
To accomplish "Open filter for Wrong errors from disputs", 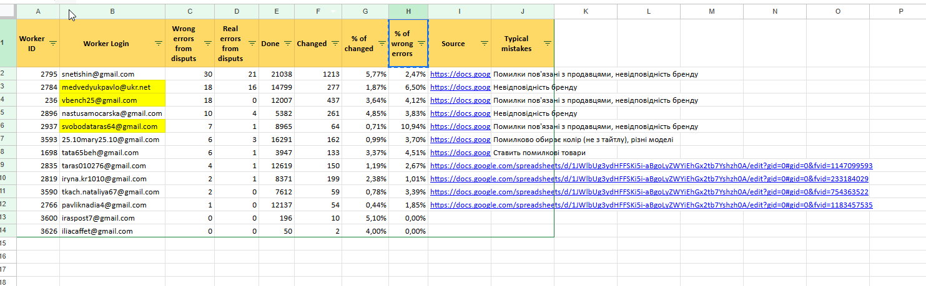I will point(208,44).
